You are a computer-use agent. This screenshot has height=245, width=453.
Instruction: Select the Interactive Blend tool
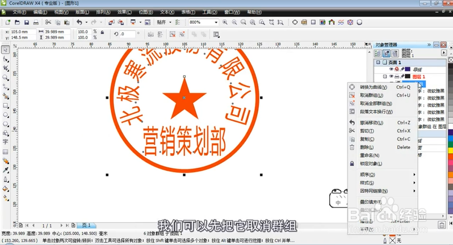5,160
